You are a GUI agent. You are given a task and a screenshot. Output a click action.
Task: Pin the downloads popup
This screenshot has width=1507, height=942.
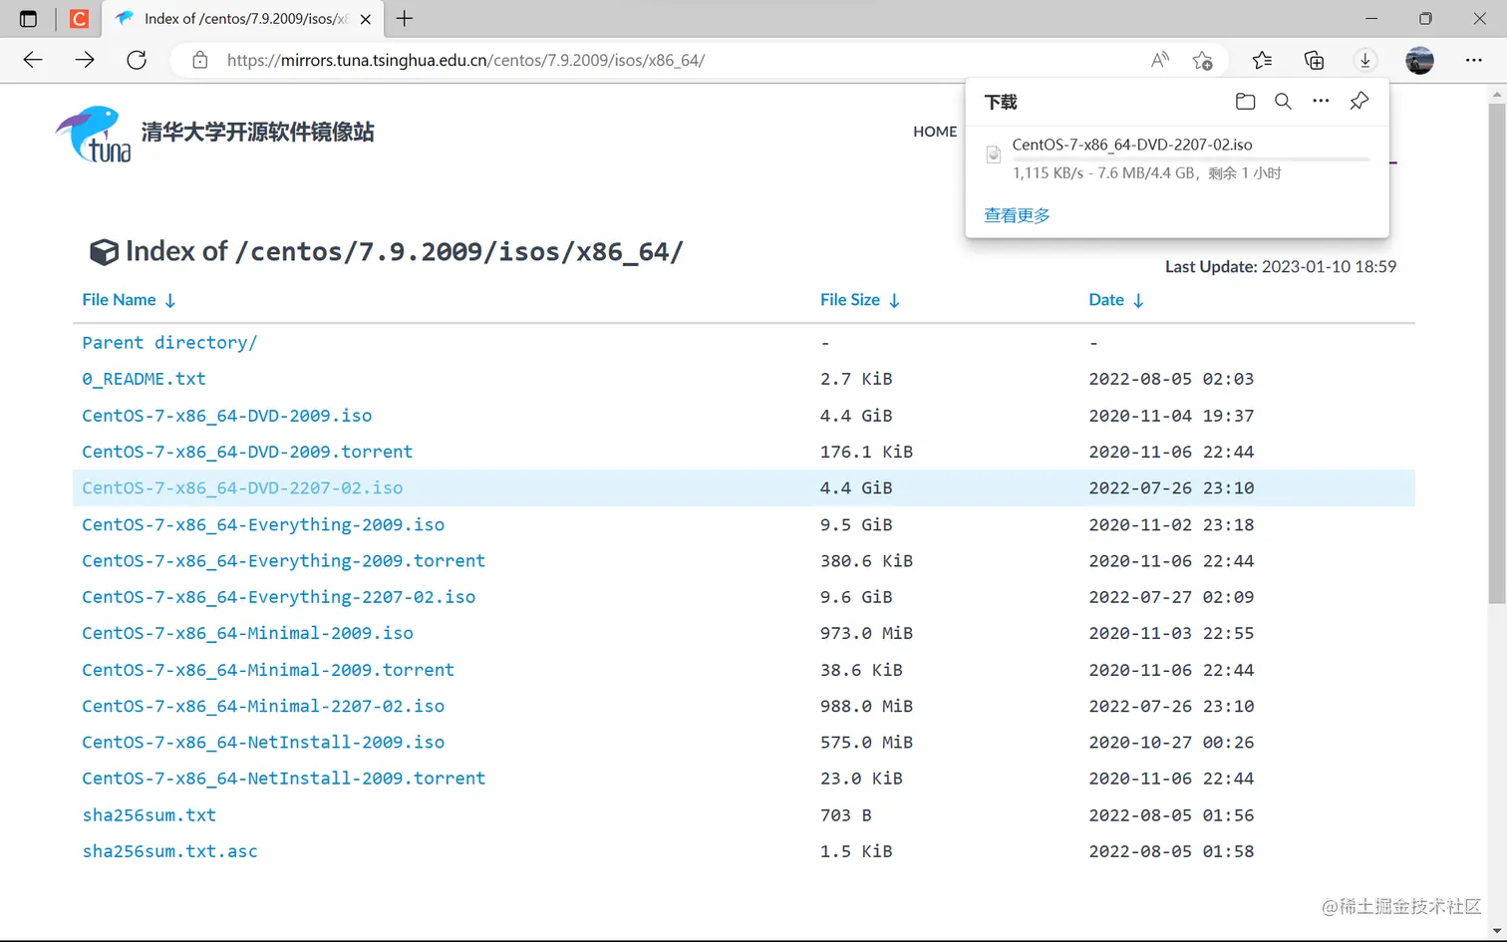pyautogui.click(x=1358, y=102)
